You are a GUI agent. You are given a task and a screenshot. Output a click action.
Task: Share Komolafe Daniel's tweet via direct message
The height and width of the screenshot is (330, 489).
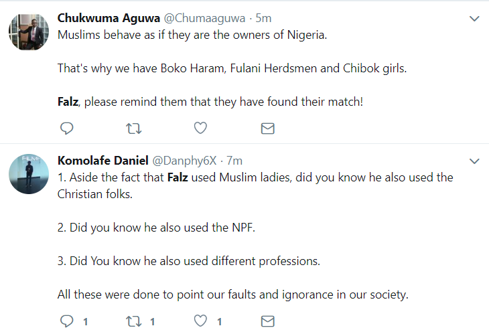coord(267,321)
